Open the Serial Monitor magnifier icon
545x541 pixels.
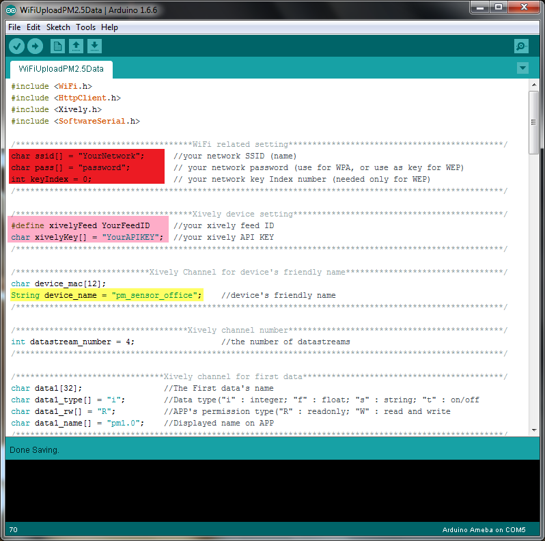521,46
